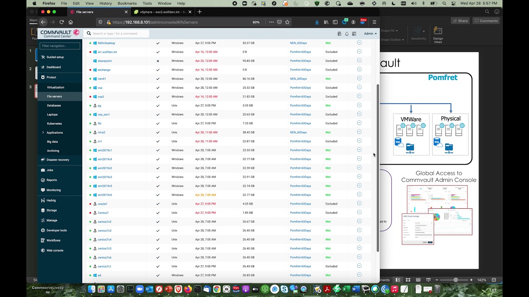Go back in Firefox
Image resolution: width=529 pixels, height=297 pixels.
tap(43, 22)
